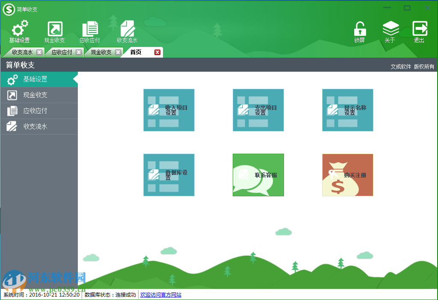Click the 简单收支 header title
The width and height of the screenshot is (438, 300).
(x=21, y=65)
